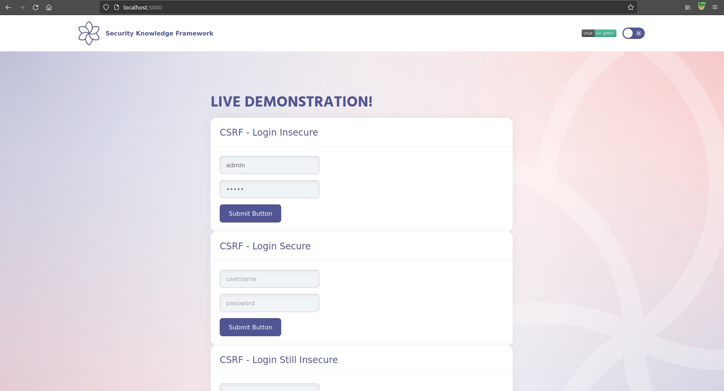Click the localhost:5000 address bar
724x391 pixels.
(340, 8)
